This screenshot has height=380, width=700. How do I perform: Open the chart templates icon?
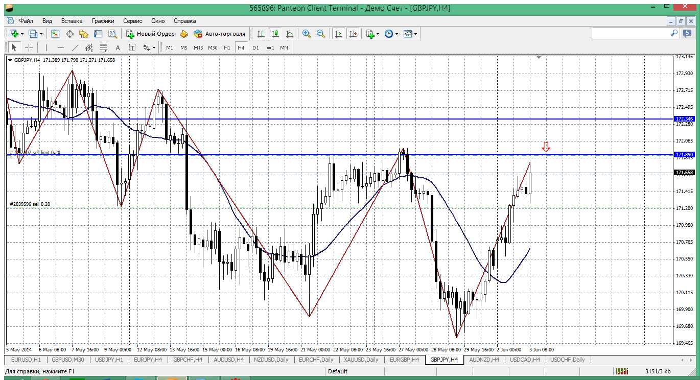408,34
